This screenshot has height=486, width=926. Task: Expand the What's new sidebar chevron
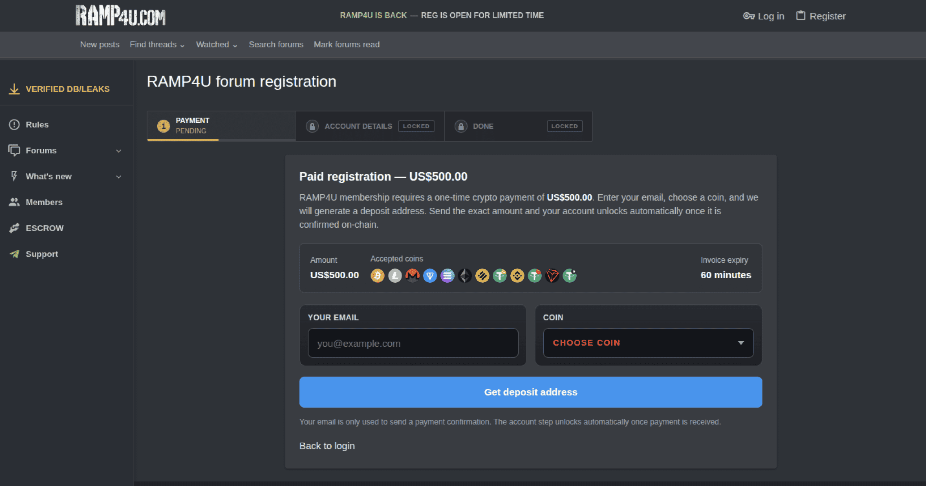[x=119, y=177]
